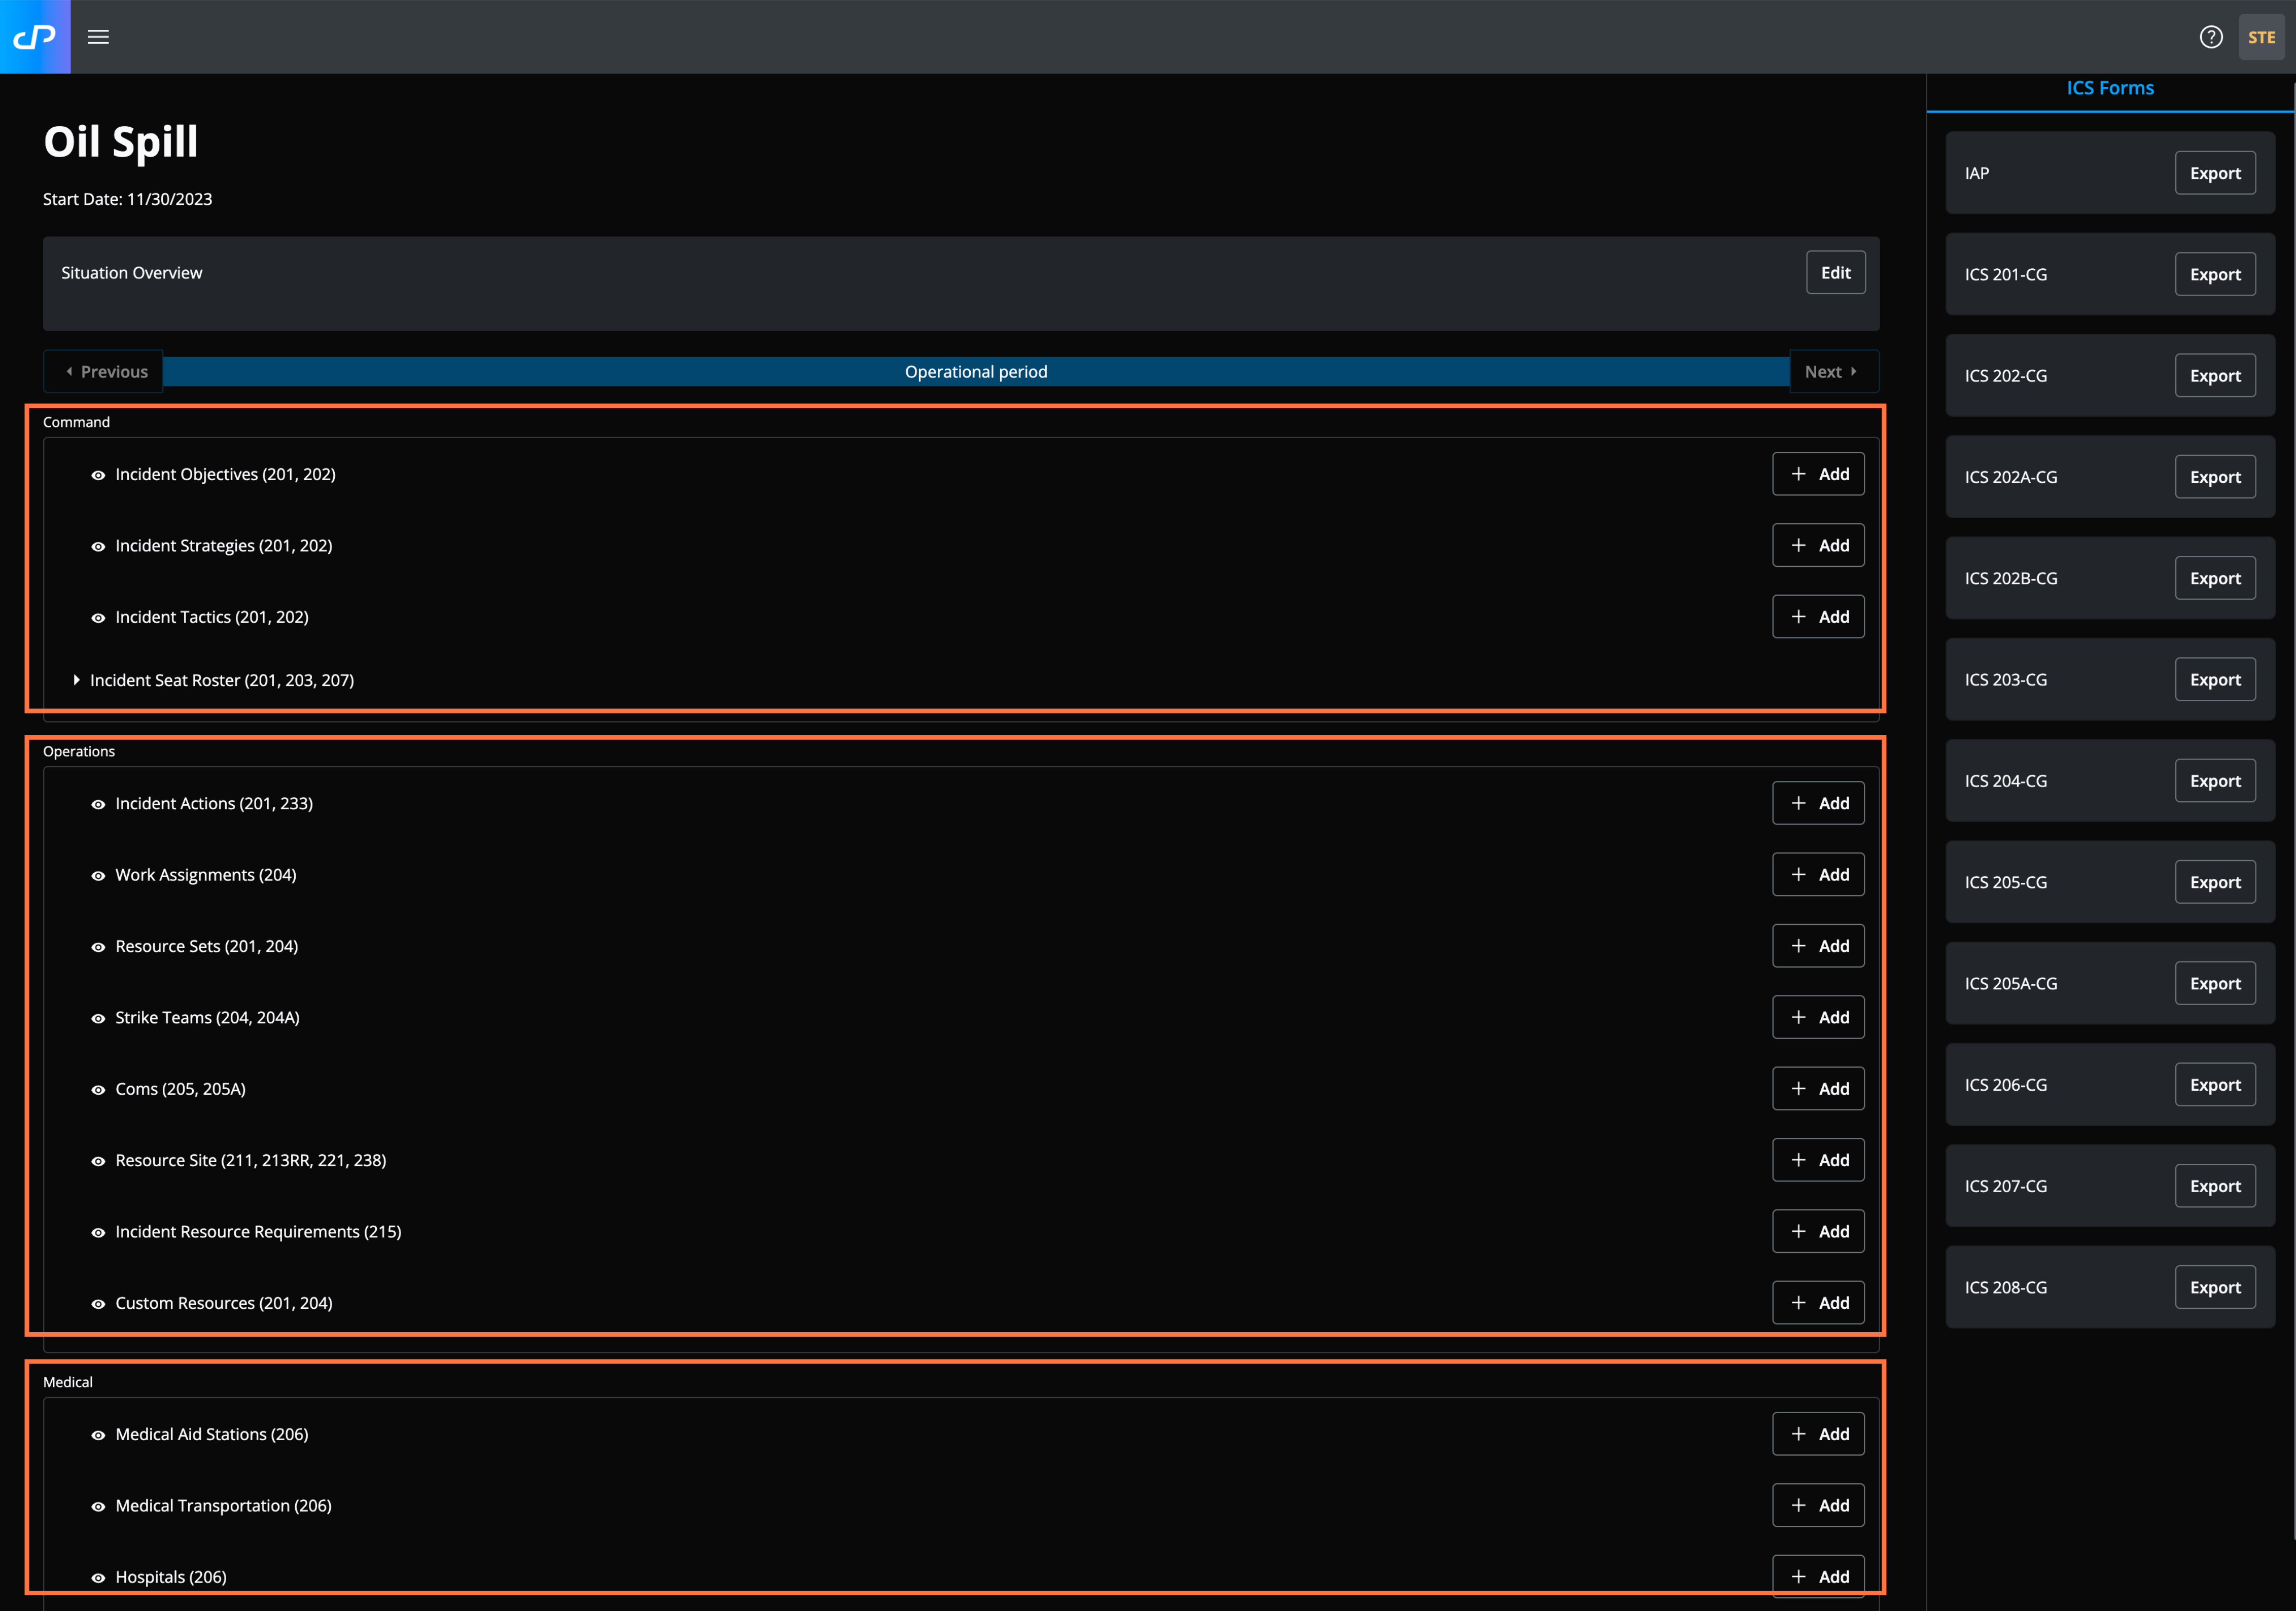The width and height of the screenshot is (2296, 1611).
Task: Toggle eye icon for Resource Sets
Action: point(98,947)
